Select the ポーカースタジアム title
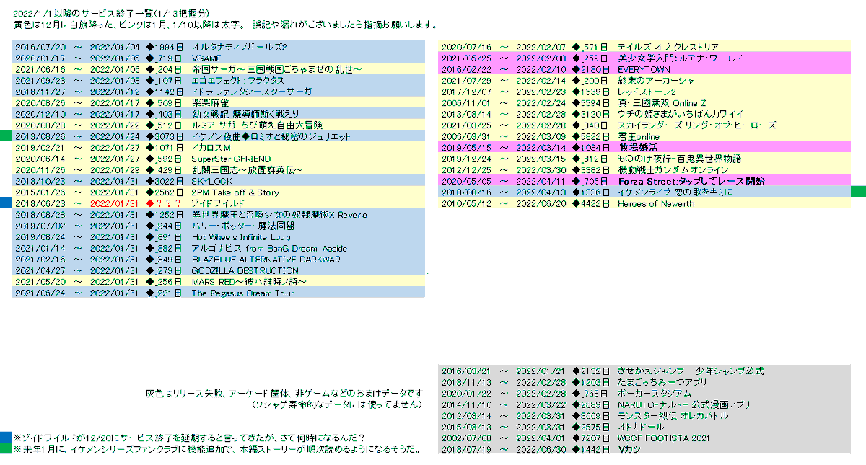Screen dimensions: 866x465 (655, 394)
